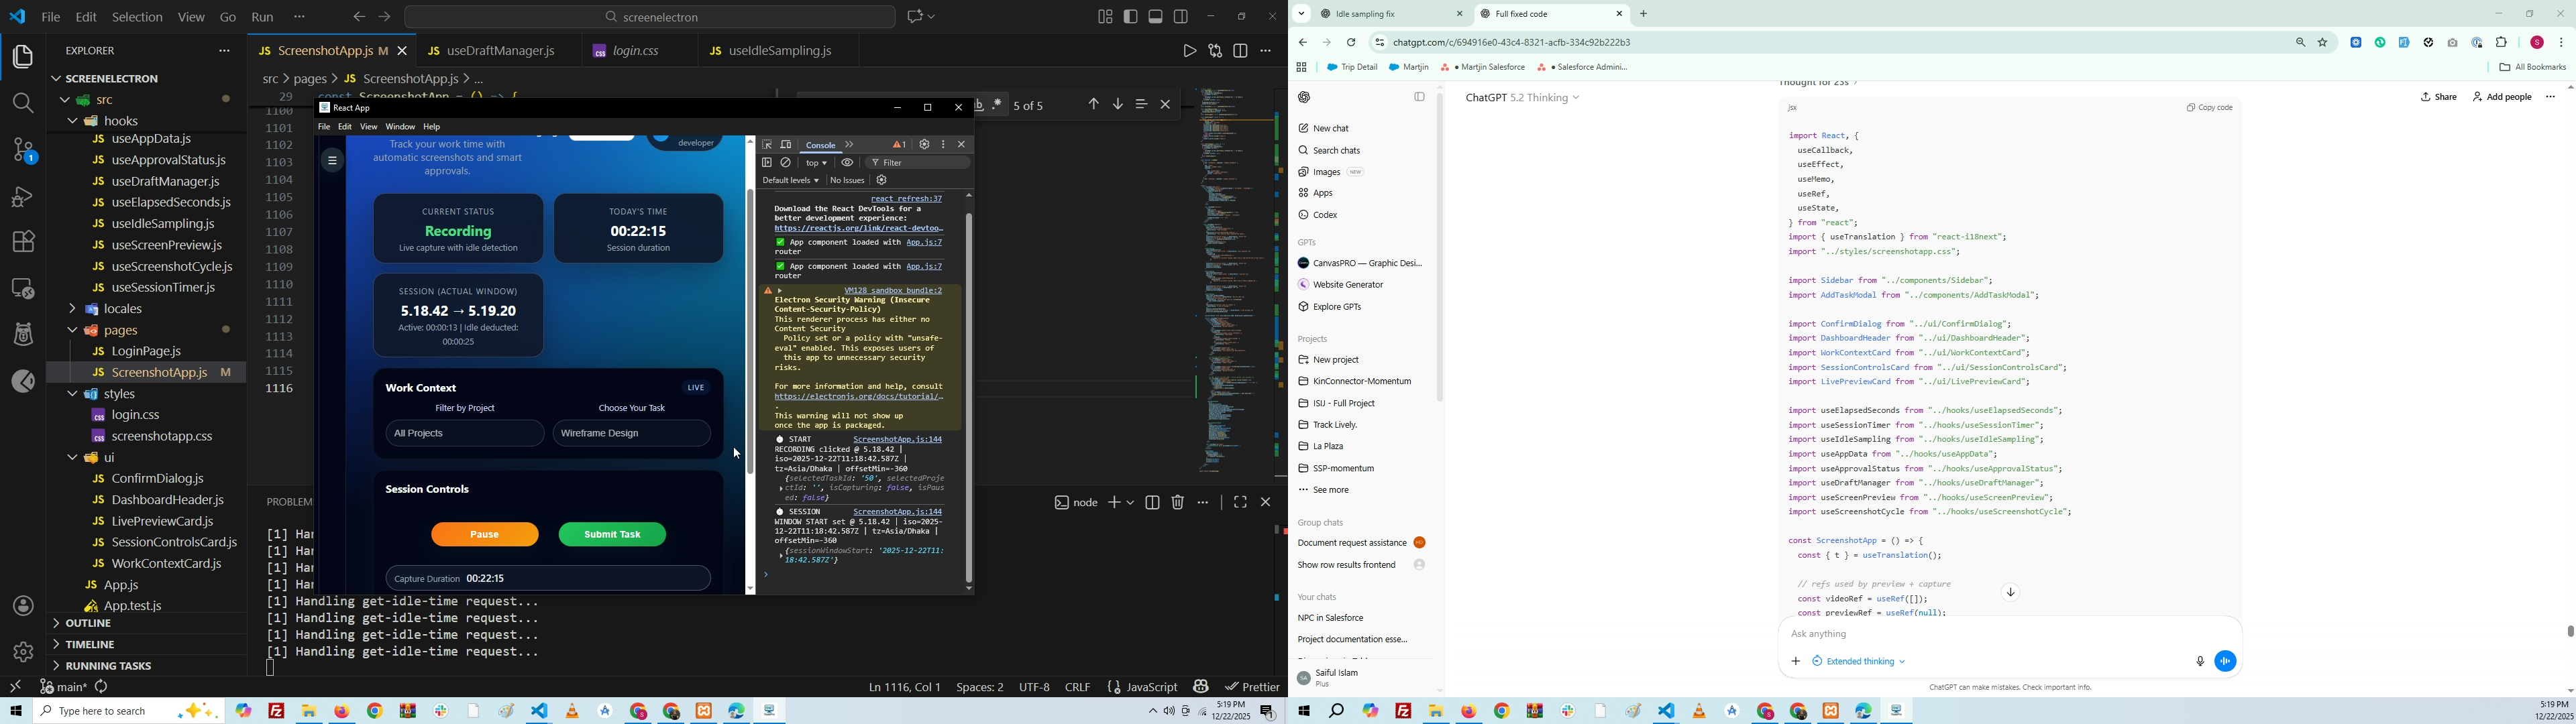Switch to the useDraftManager.js editor tab
The image size is (2576, 724).
click(501, 51)
